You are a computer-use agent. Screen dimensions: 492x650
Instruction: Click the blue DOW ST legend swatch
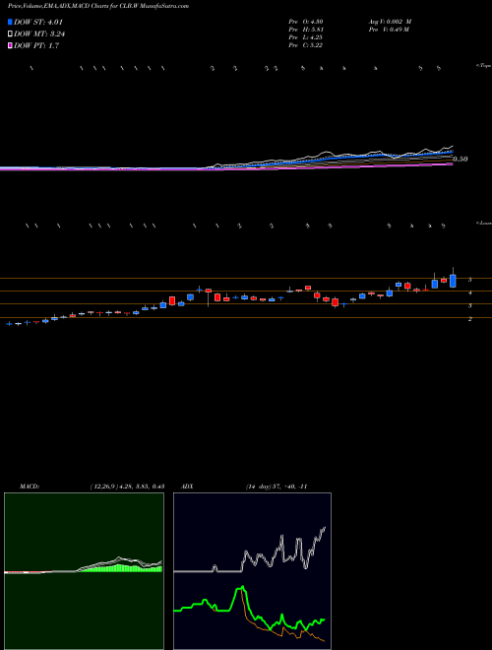point(11,22)
